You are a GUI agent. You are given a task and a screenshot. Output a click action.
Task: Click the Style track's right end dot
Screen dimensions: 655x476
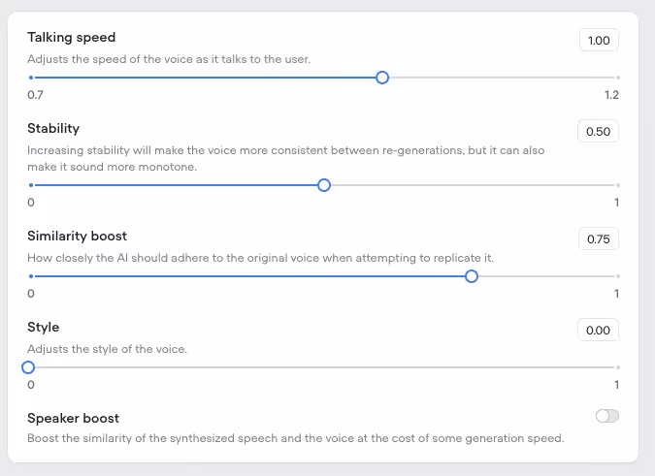pos(618,367)
